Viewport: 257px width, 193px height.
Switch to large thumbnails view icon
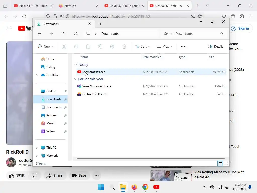click(x=226, y=163)
